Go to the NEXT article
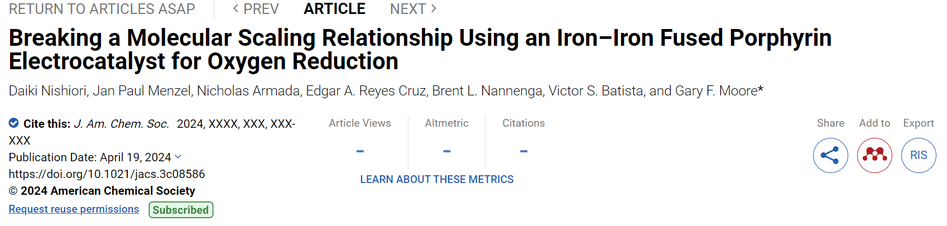This screenshot has height=226, width=947. click(x=414, y=9)
